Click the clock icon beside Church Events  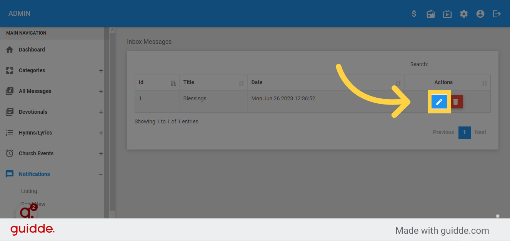[x=9, y=153]
